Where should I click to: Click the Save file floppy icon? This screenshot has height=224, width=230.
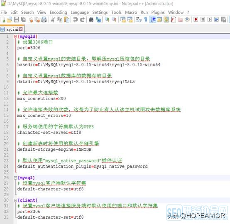[16, 20]
